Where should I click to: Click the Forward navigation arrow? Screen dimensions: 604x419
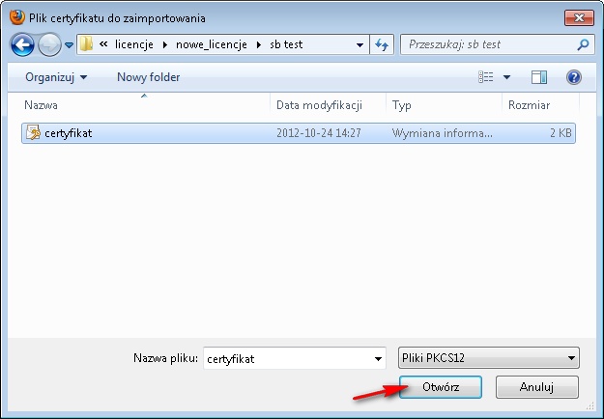pos(49,44)
